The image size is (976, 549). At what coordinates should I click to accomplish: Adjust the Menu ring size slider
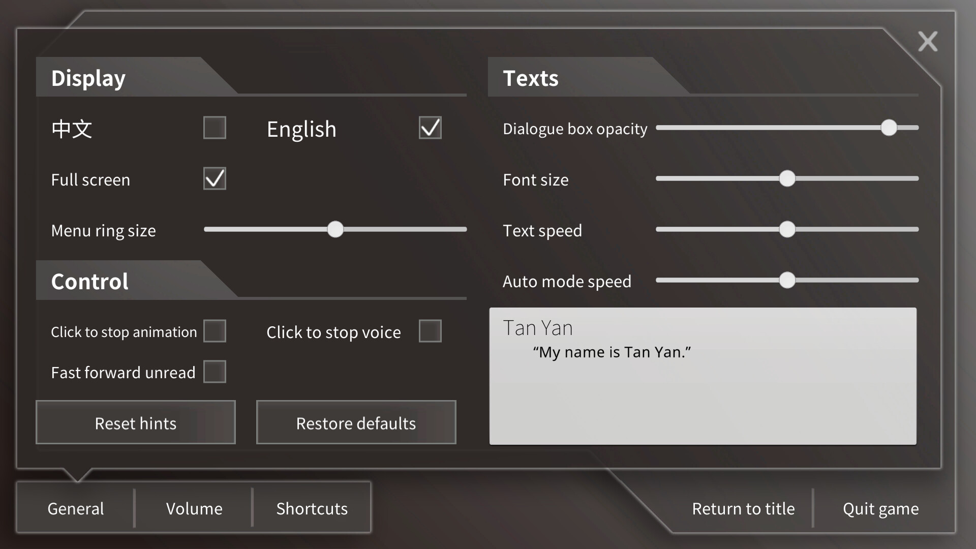[335, 230]
